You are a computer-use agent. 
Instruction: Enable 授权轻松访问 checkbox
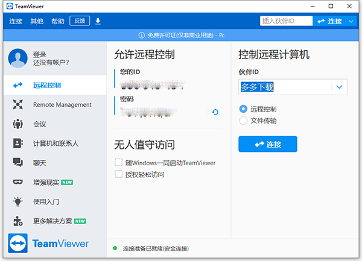pyautogui.click(x=119, y=174)
